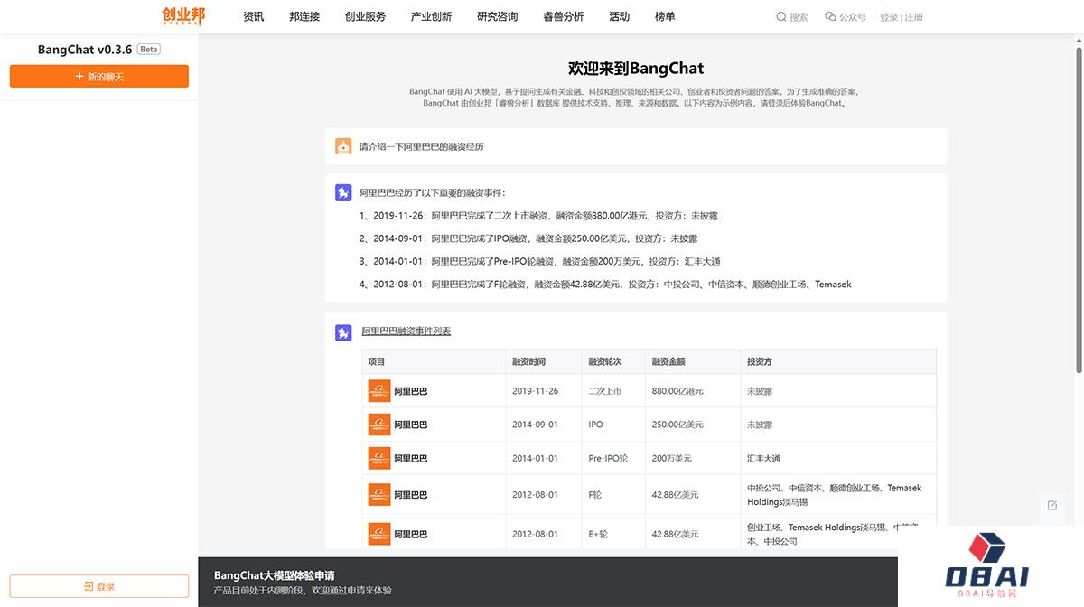Screen dimensions: 1084x607
Task: Open the 资讯 menu item
Action: coord(254,16)
